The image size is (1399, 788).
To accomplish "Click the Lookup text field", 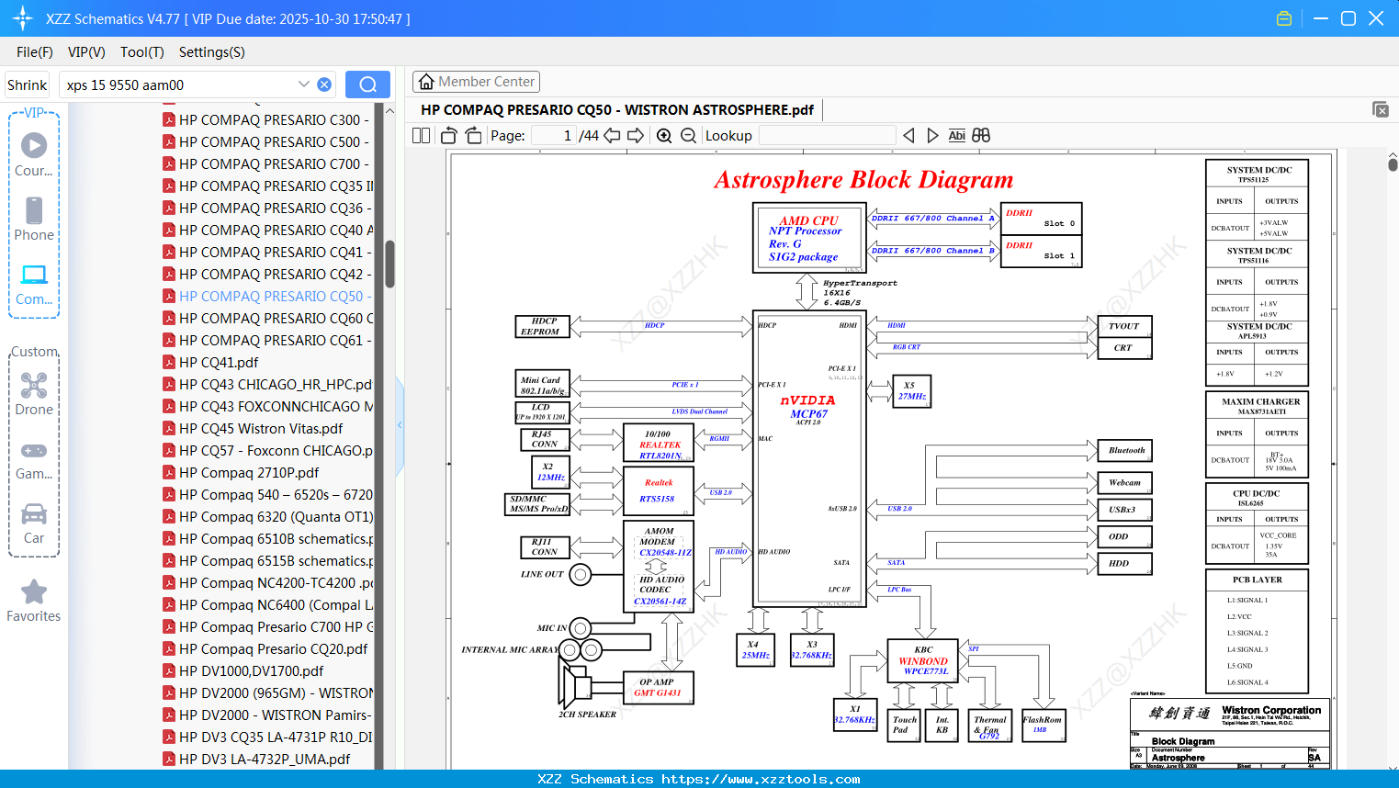I will tap(827, 135).
